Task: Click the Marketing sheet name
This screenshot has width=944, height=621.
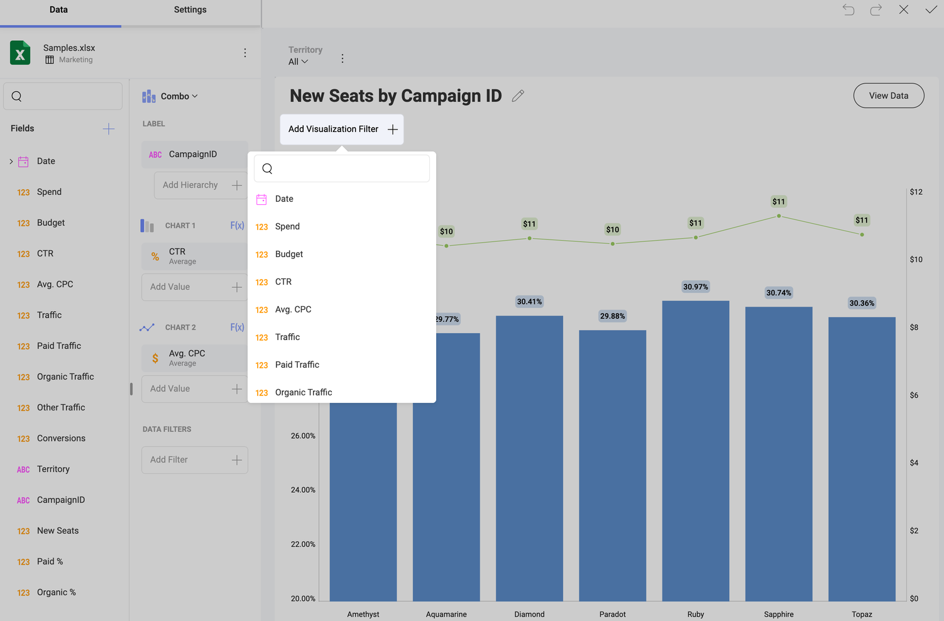Action: click(75, 60)
